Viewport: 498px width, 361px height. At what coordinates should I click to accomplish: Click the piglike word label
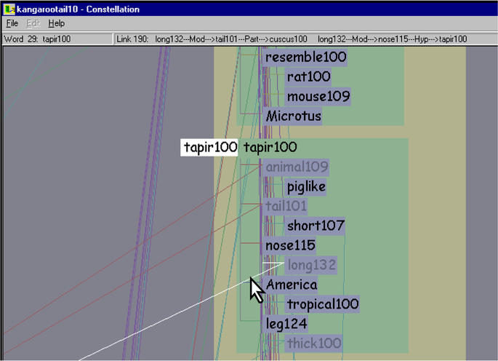pos(305,187)
